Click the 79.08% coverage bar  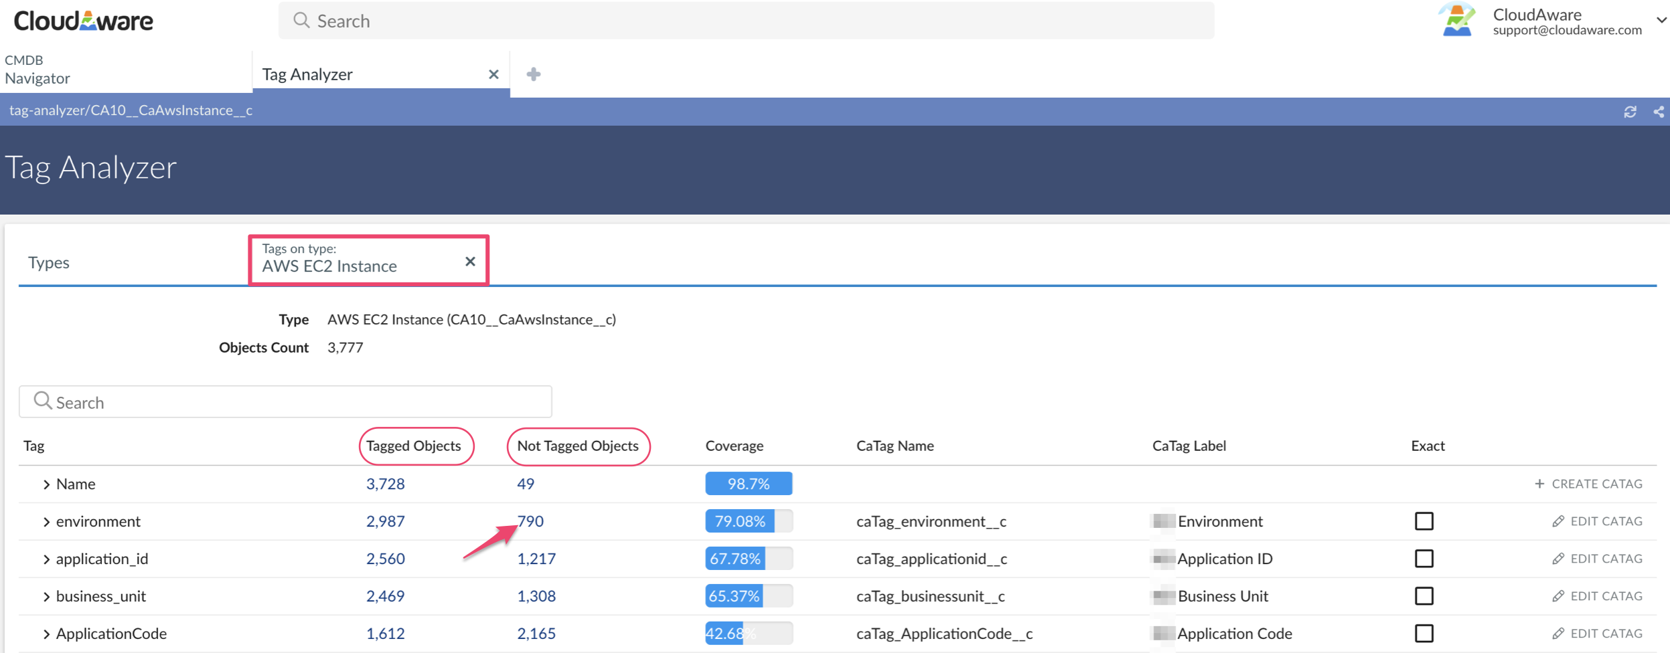749,521
